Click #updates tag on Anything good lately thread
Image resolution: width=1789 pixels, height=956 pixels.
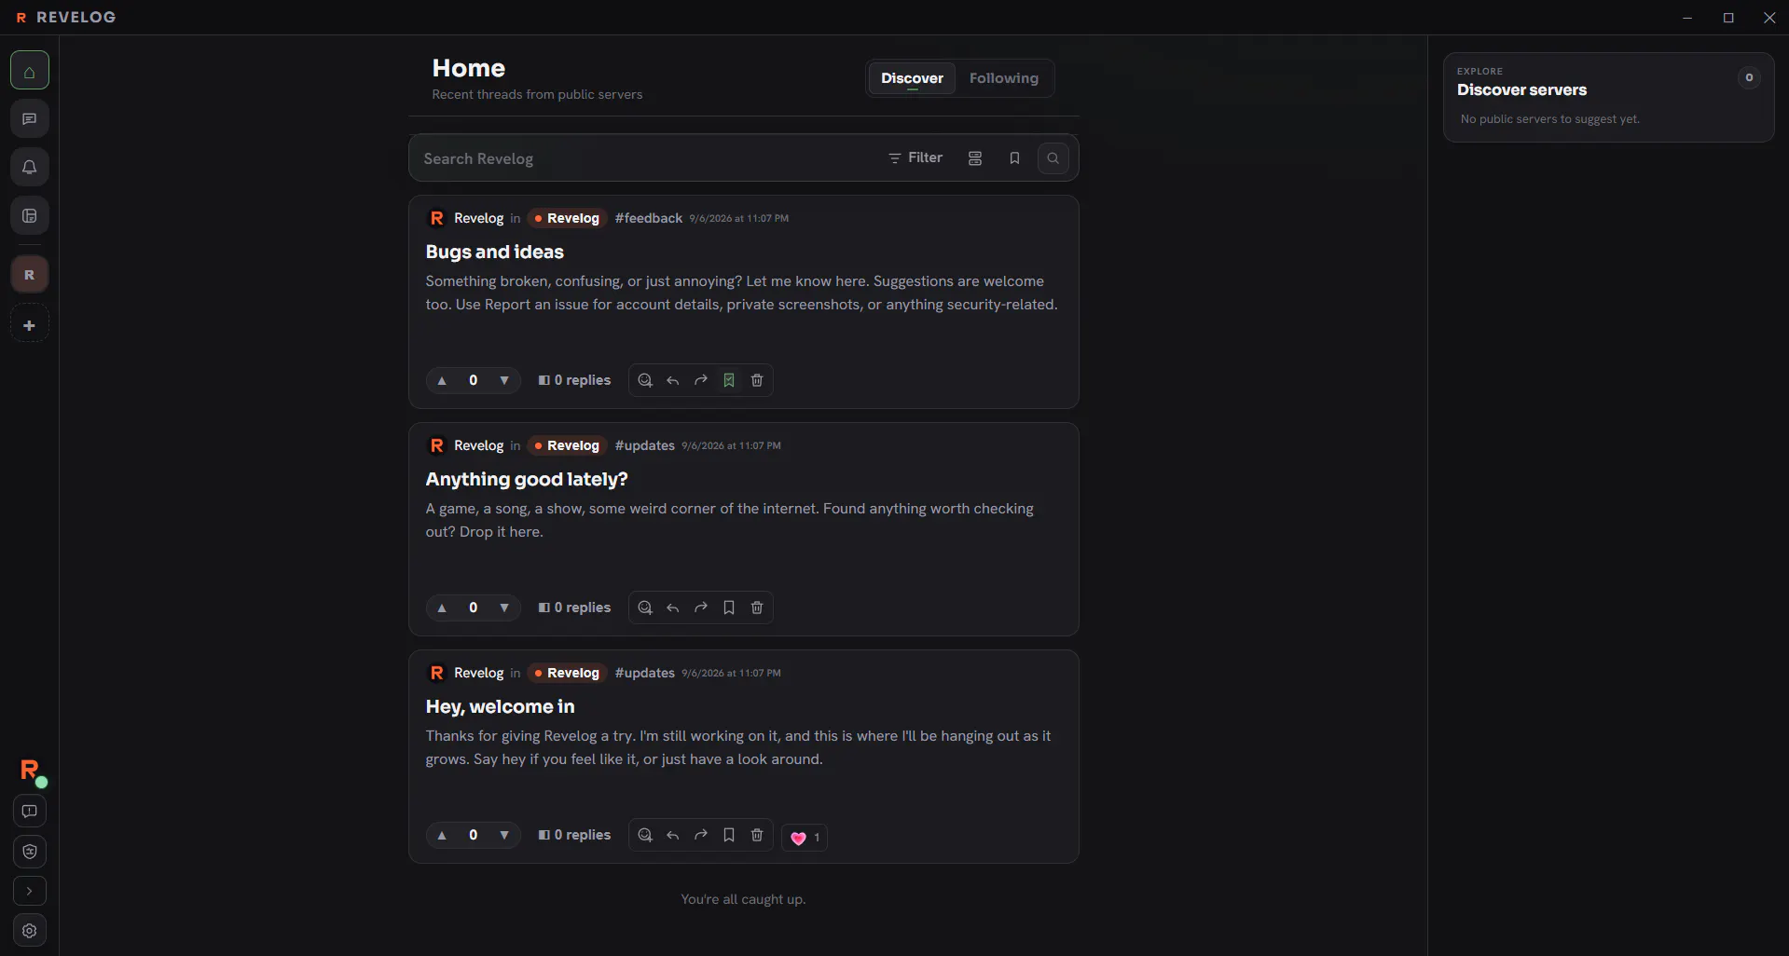[x=645, y=445]
